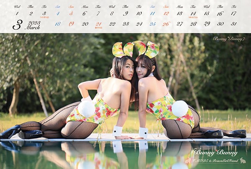Select red holiday date 21
251x169 pixels.
coord(98,24)
